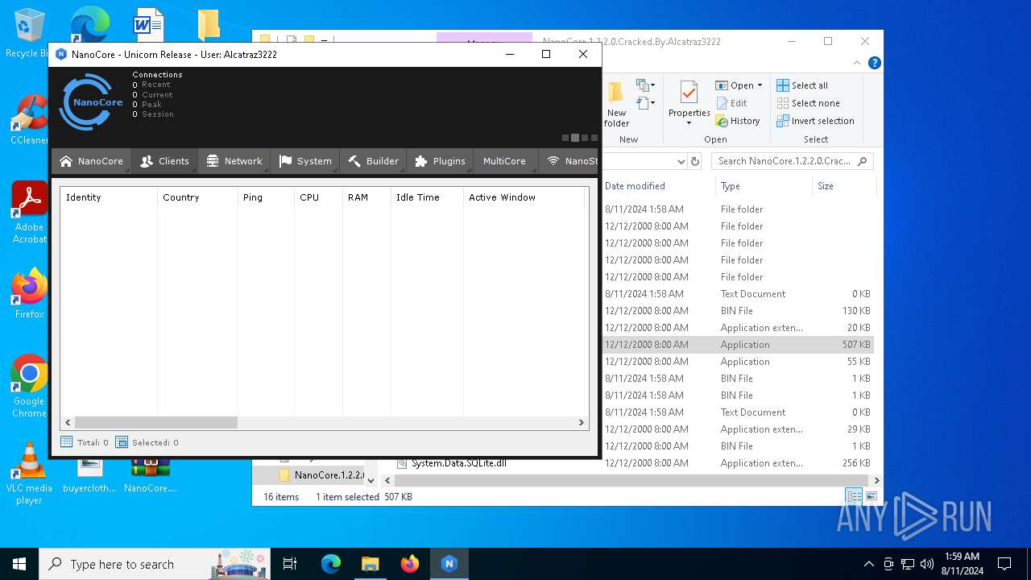Click the client list left scroll arrow
This screenshot has height=580, width=1031.
point(68,422)
